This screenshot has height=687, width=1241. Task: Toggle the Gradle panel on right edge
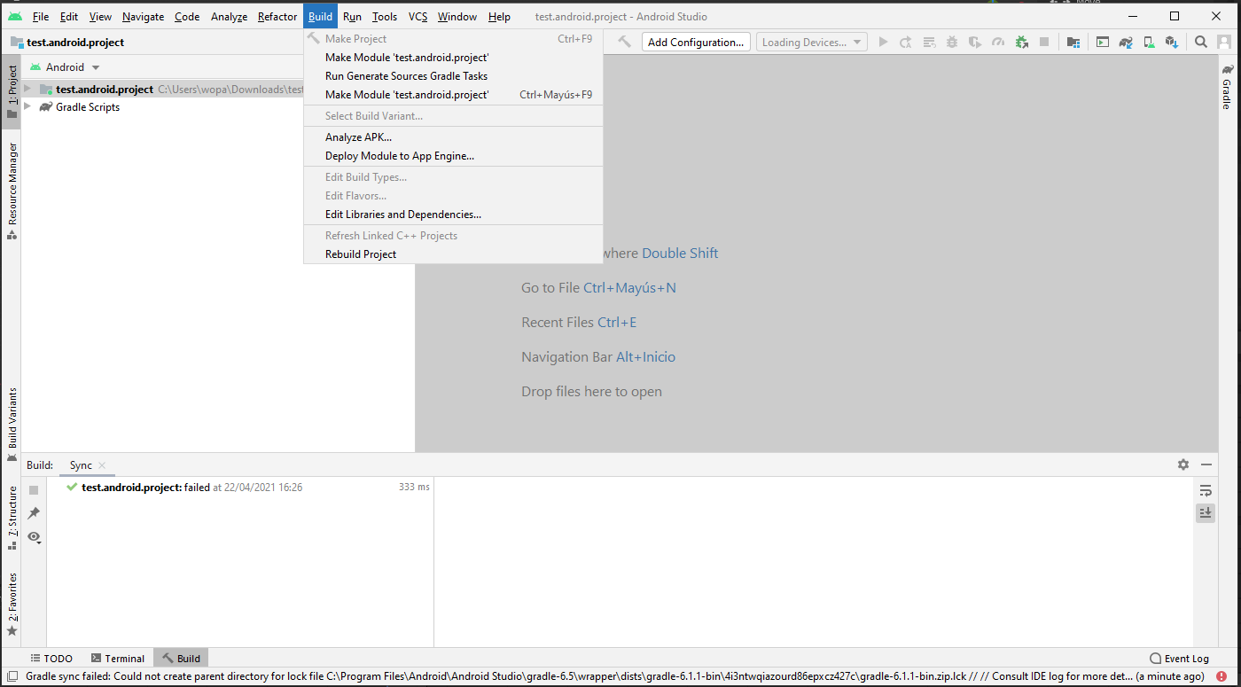1228,87
